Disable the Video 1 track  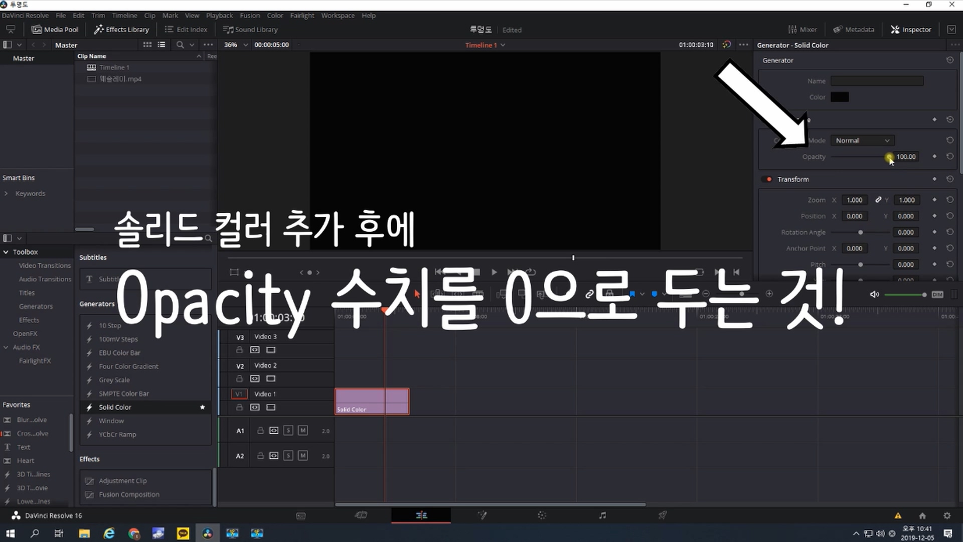coord(271,407)
